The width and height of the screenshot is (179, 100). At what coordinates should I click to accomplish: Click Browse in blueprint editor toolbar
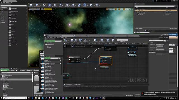(x=76, y=40)
